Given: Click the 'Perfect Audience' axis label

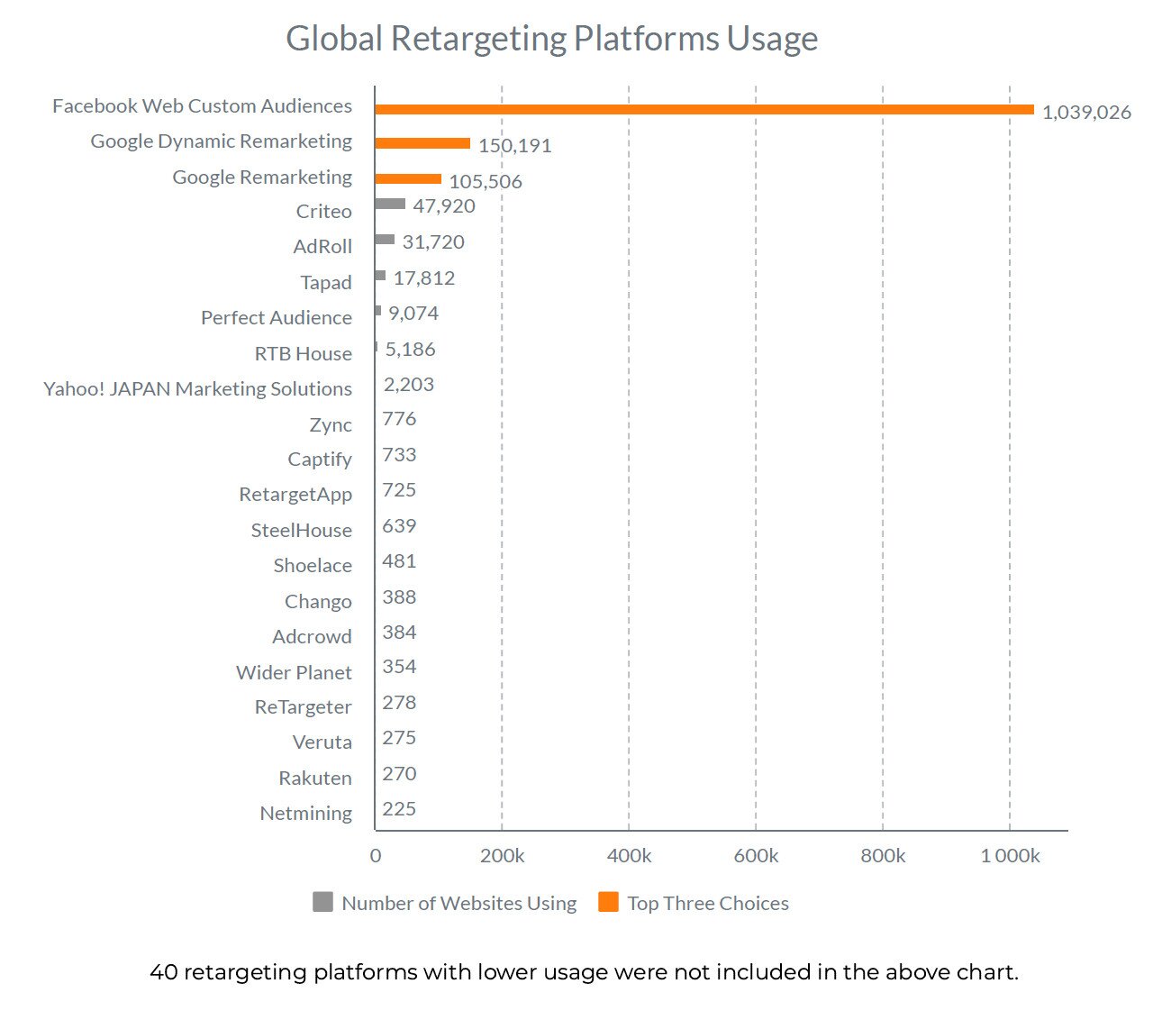Looking at the screenshot, I should pyautogui.click(x=277, y=318).
